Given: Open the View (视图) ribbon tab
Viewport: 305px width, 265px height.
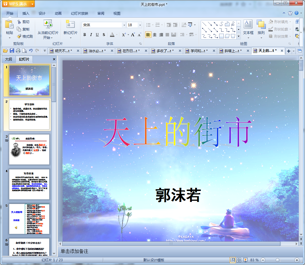Looking at the screenshot, I should pyautogui.click(x=117, y=13).
